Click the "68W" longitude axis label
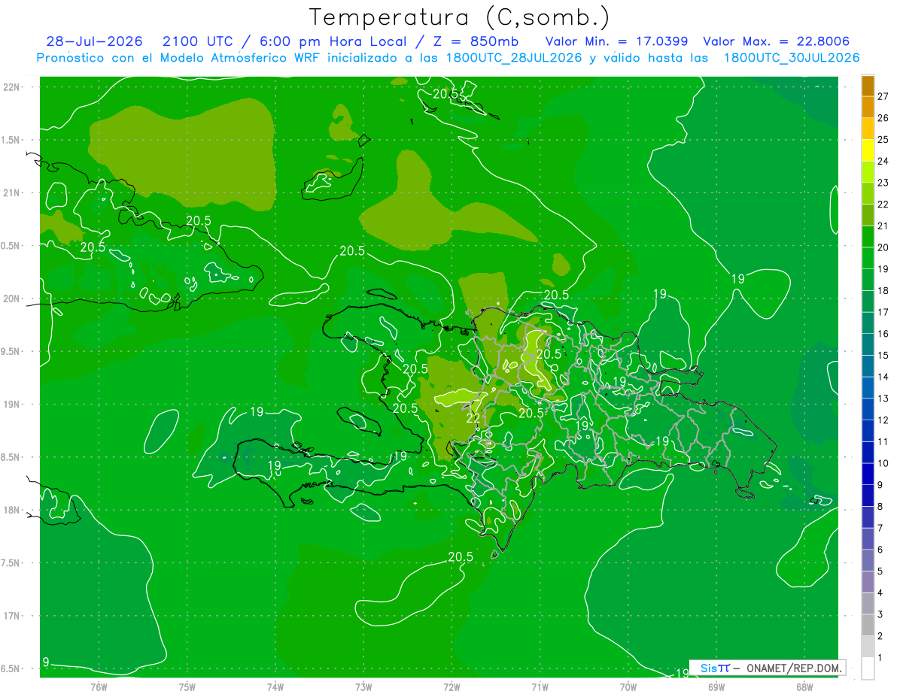Image resolution: width=903 pixels, height=697 pixels. point(804,686)
